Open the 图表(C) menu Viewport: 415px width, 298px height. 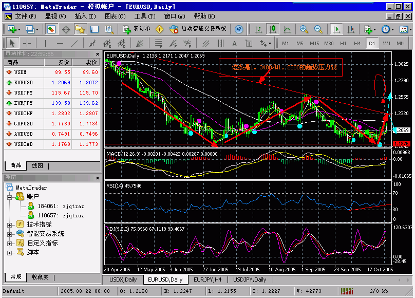[x=115, y=16]
